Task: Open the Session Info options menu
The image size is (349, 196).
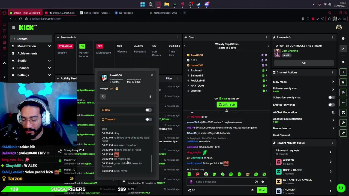Action: coord(178,37)
